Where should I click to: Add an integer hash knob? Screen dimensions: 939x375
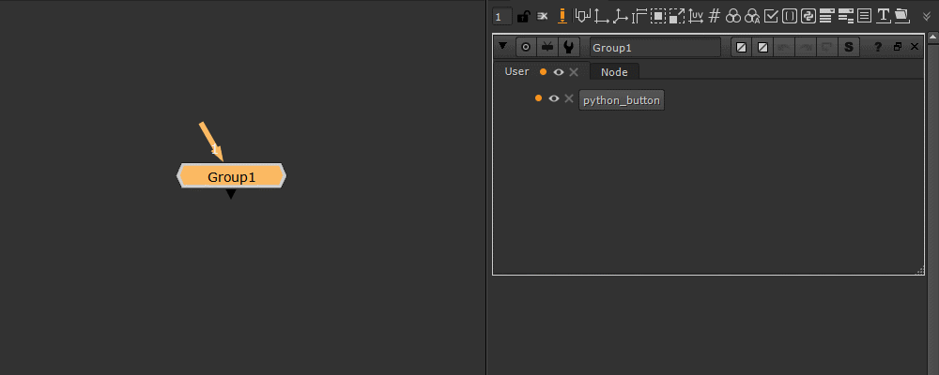point(714,16)
